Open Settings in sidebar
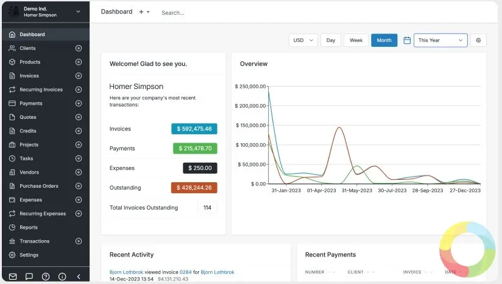Viewport: 502px width, 284px height. [x=29, y=255]
